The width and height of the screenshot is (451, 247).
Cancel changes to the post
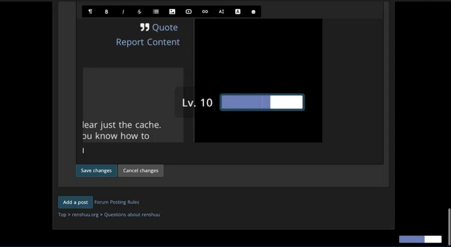(141, 171)
